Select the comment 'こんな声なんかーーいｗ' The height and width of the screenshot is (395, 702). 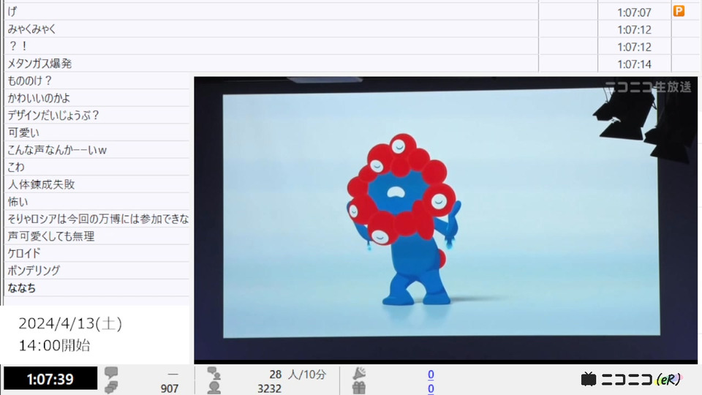click(x=57, y=150)
